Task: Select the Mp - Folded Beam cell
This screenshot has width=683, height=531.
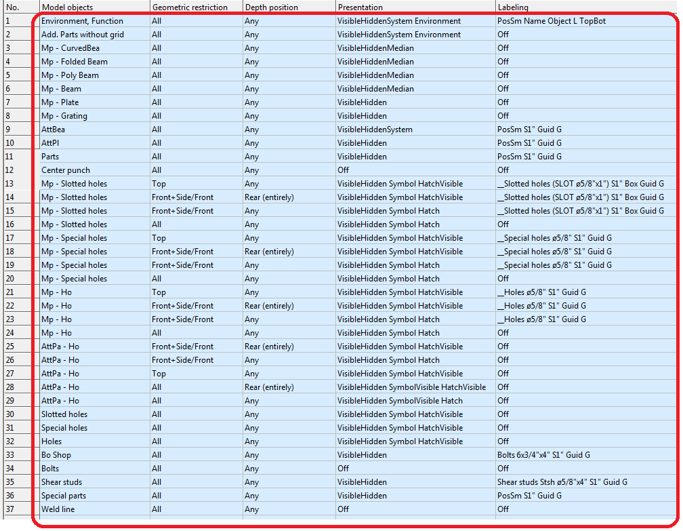Action: coord(95,62)
